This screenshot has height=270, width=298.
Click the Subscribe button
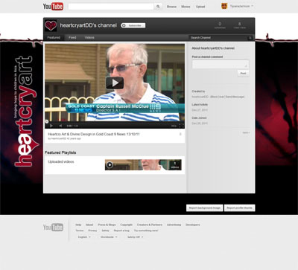133,25
